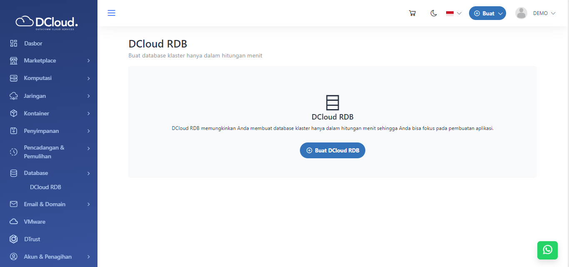Image resolution: width=569 pixels, height=267 pixels.
Task: Open the WhatsApp chat icon
Action: click(x=547, y=250)
